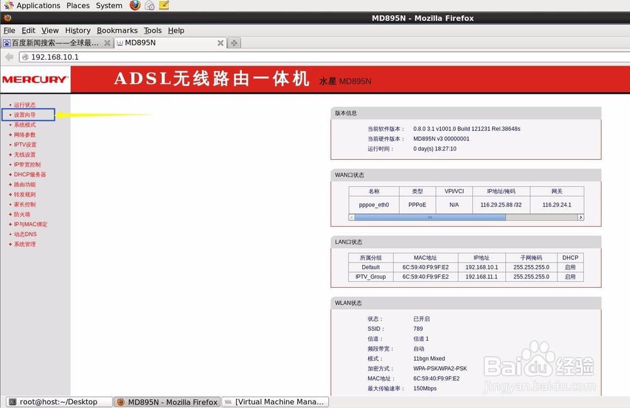
Task: Open the Bookmarks menu
Action: point(117,30)
